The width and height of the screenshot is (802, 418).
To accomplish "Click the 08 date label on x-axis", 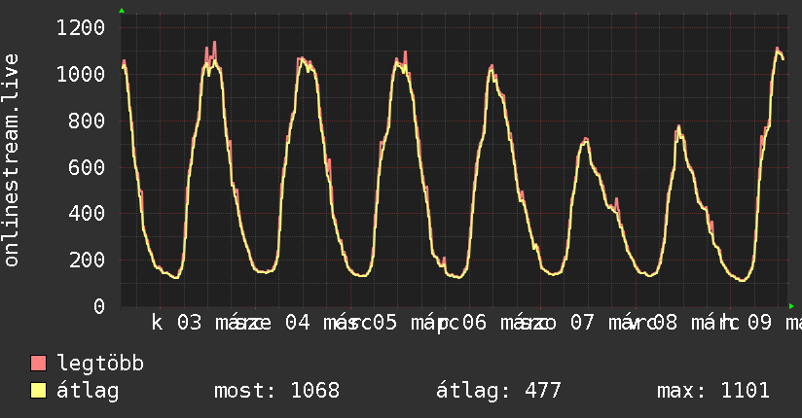I will [x=666, y=323].
